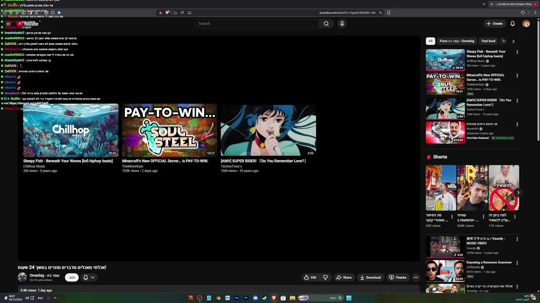Open more actions menu beside Thanks
540x303 pixels.
click(416, 277)
